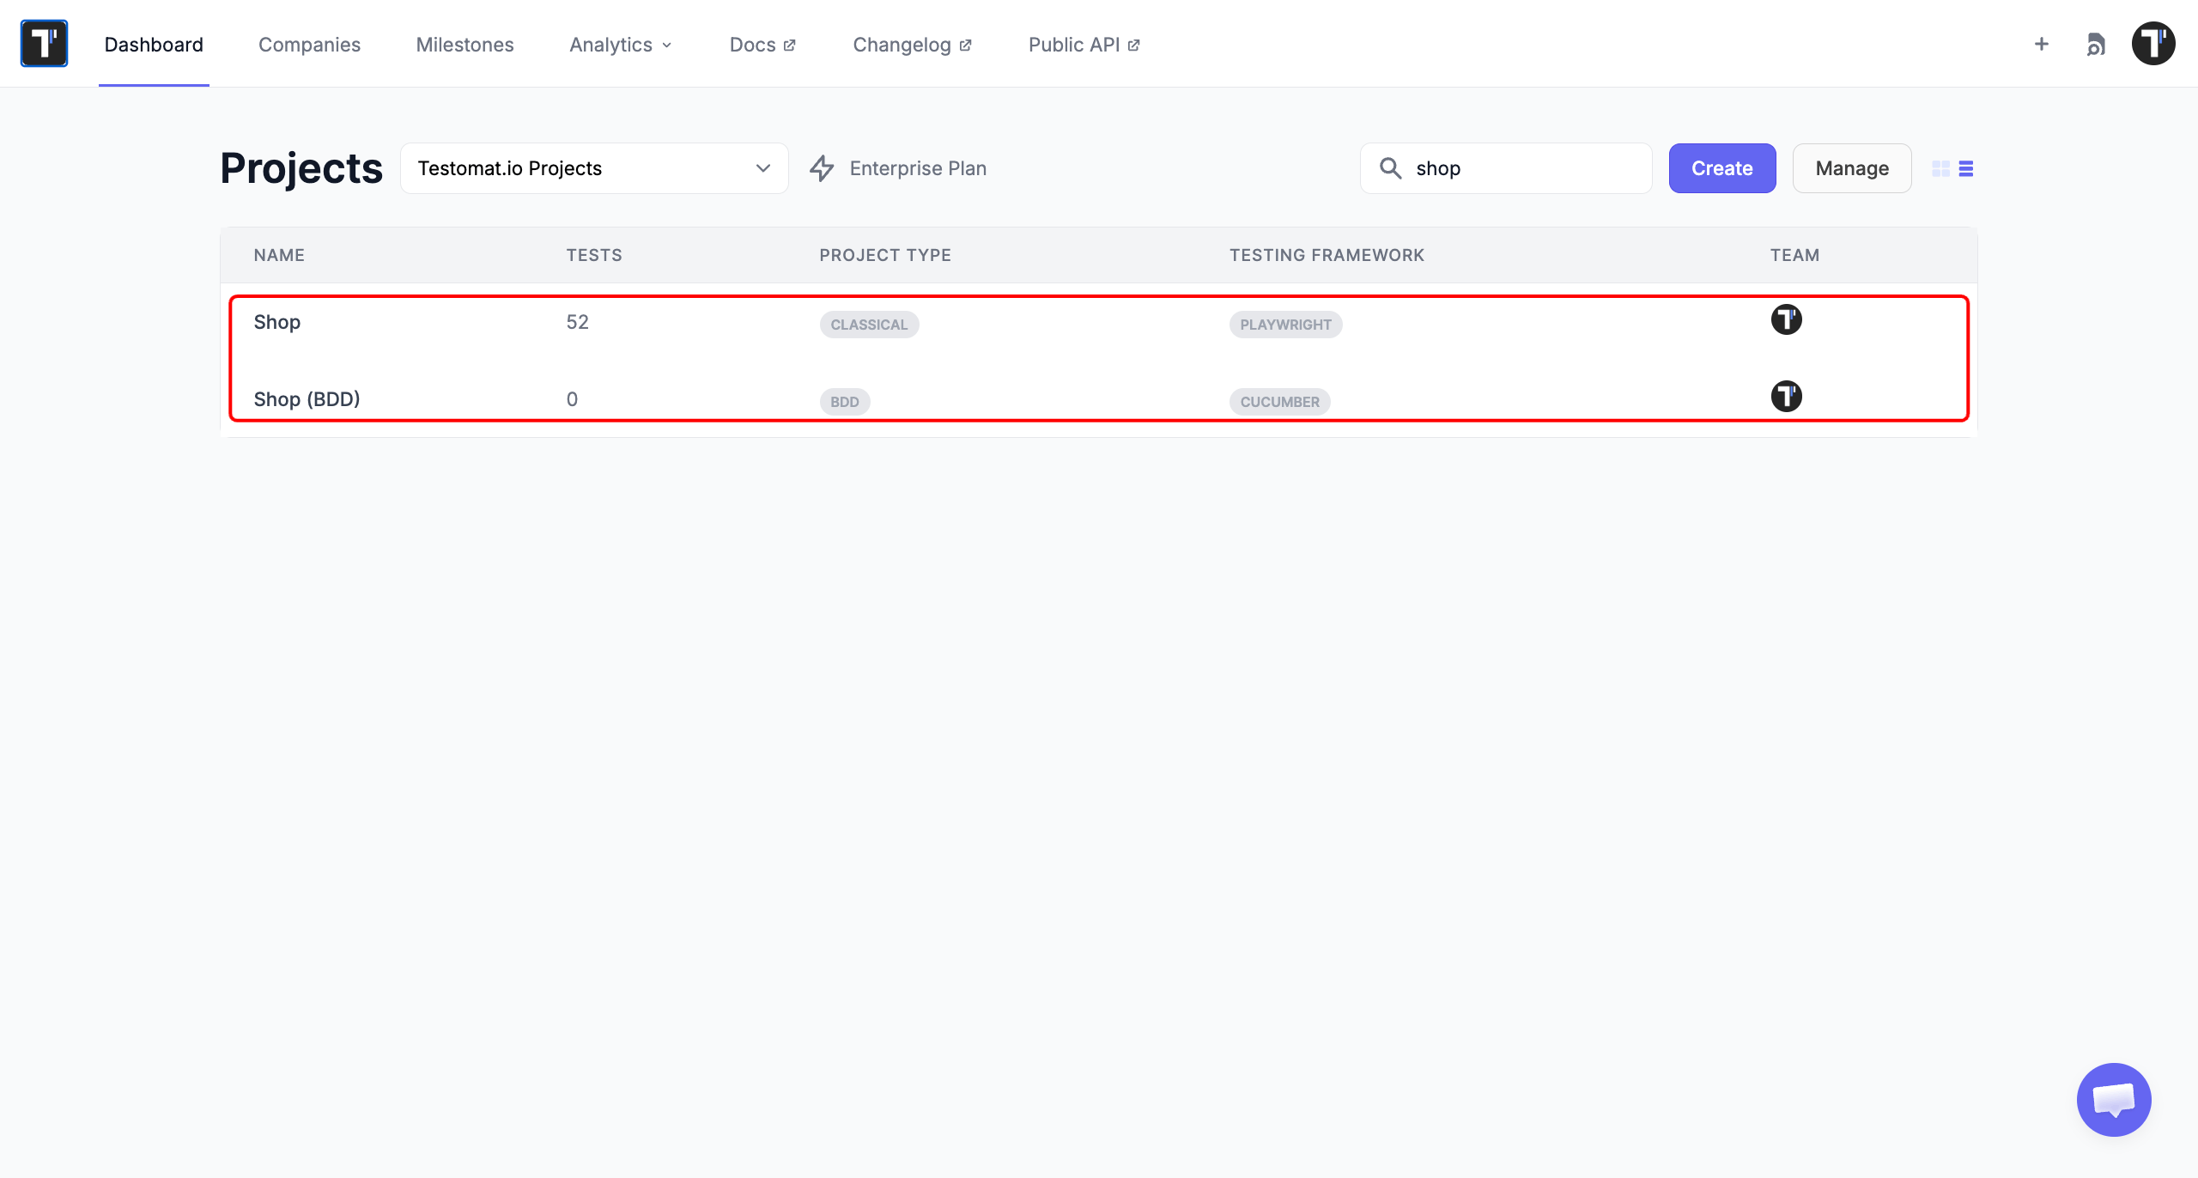Click the Projects page heading
This screenshot has width=2198, height=1178.
point(301,168)
